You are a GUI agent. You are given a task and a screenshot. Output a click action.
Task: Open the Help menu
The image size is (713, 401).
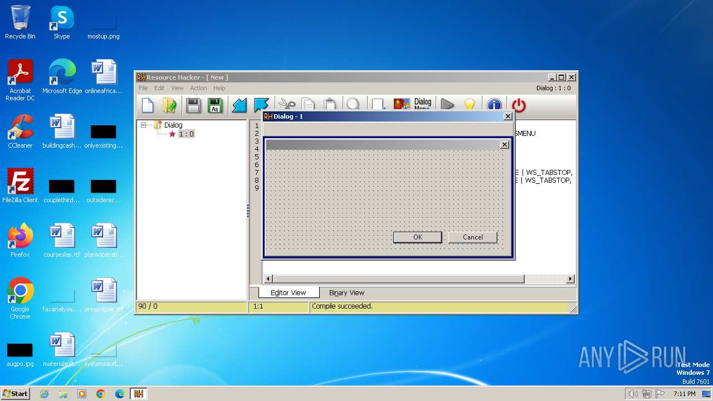(219, 88)
